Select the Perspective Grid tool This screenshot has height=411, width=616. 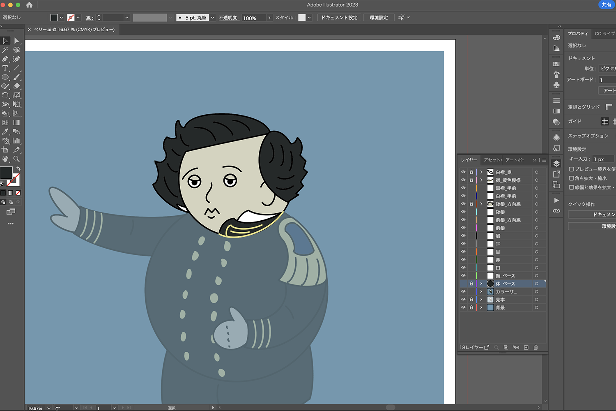(x=16, y=113)
